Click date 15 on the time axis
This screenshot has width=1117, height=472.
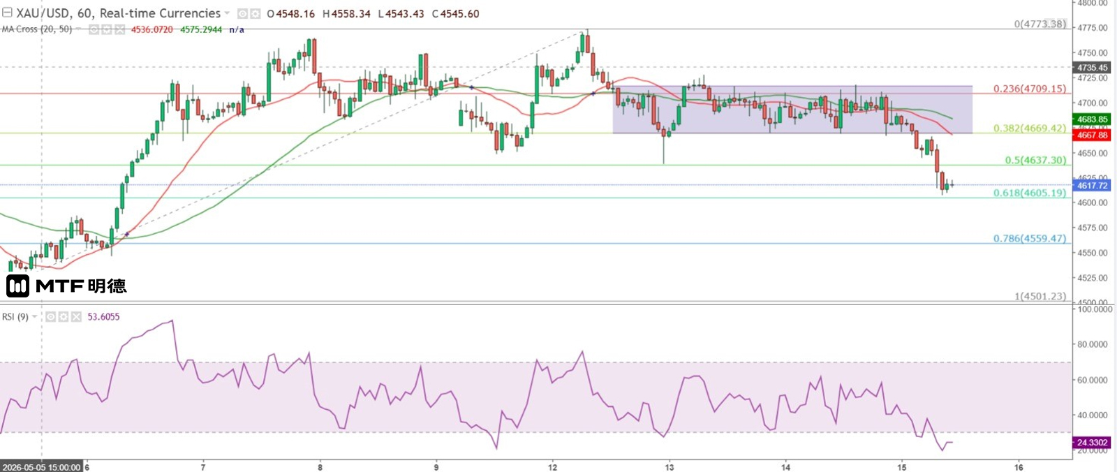(x=902, y=467)
